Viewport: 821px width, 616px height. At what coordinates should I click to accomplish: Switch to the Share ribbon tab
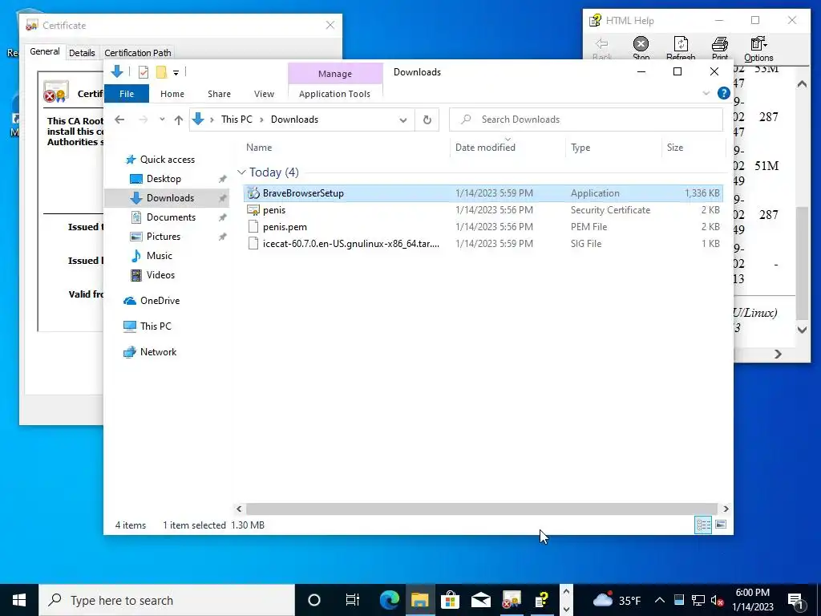[x=219, y=94]
